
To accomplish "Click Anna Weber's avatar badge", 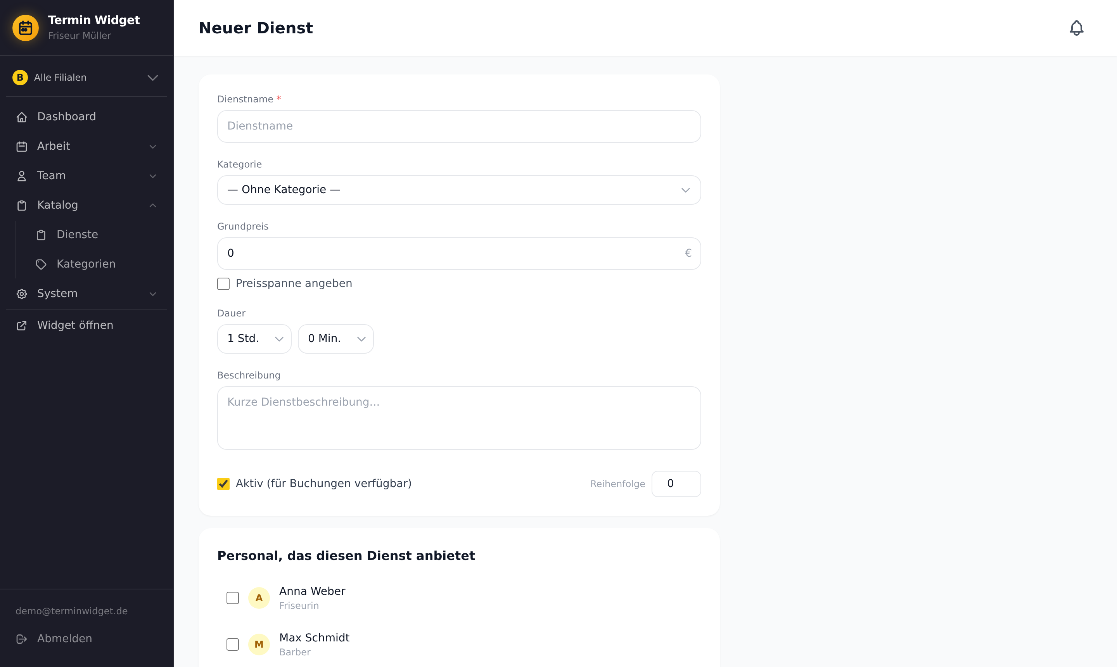I will click(259, 598).
